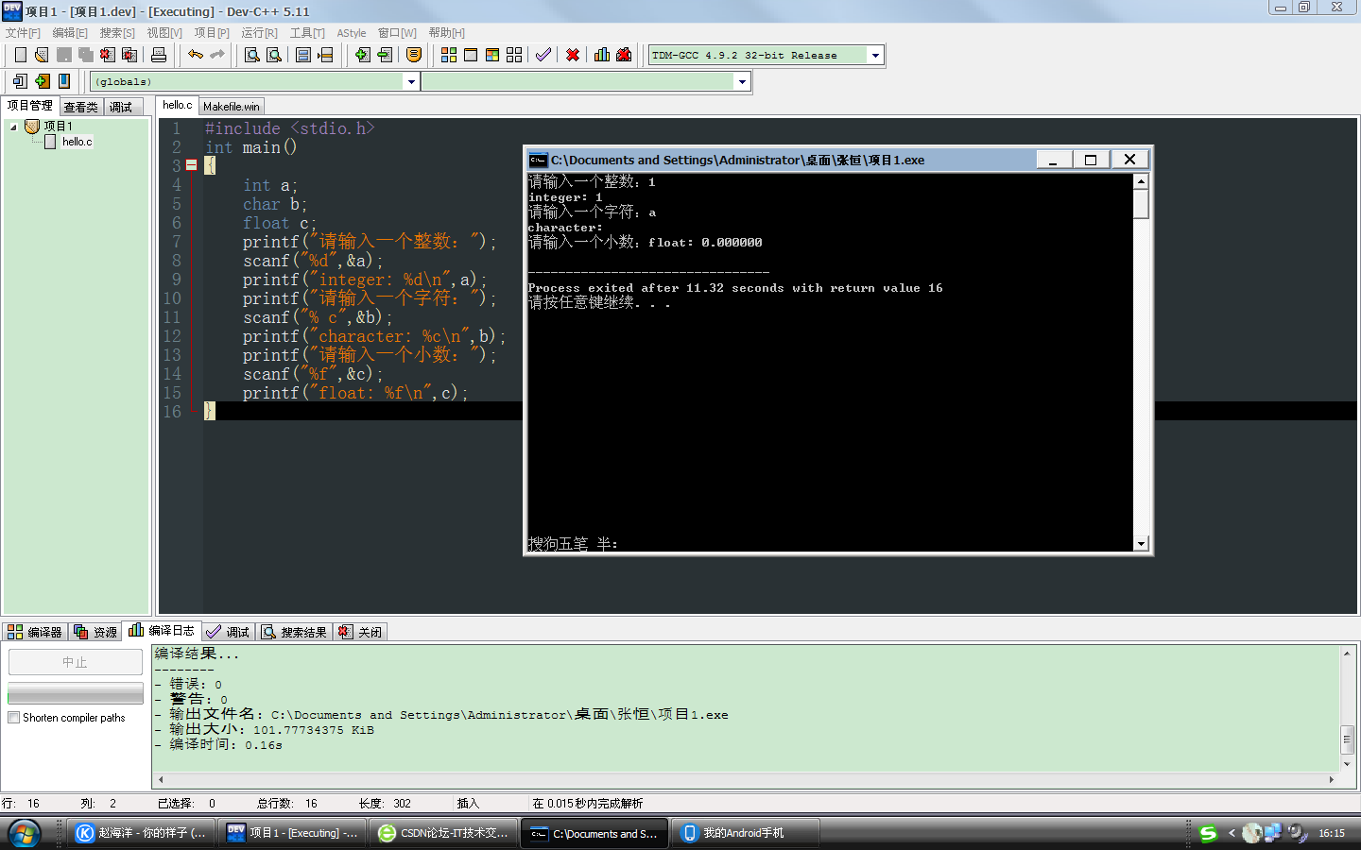
Task: Collapse the code fold marker at line 3
Action: pos(192,165)
